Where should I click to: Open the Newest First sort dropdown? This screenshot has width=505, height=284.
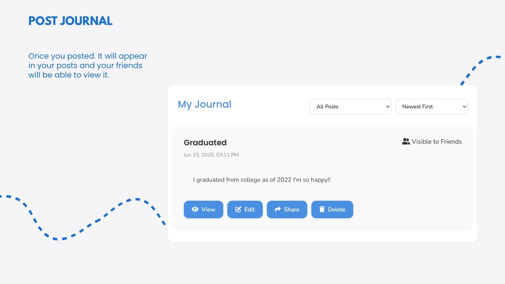click(431, 106)
